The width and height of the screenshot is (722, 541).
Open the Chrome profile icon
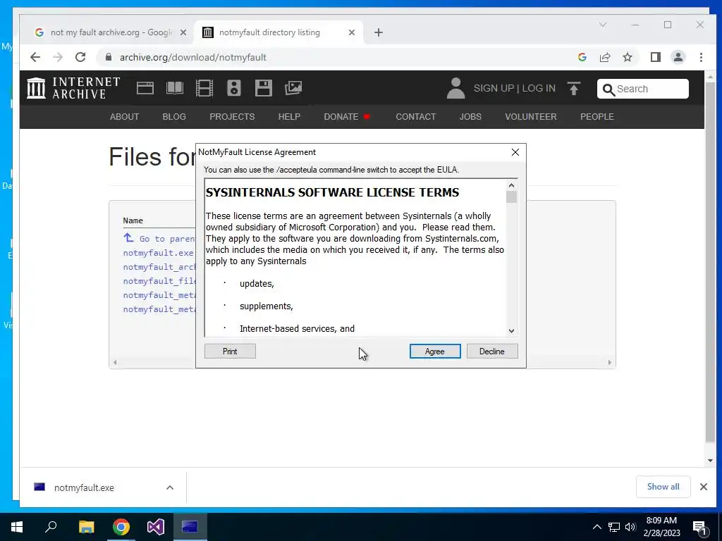pyautogui.click(x=678, y=57)
